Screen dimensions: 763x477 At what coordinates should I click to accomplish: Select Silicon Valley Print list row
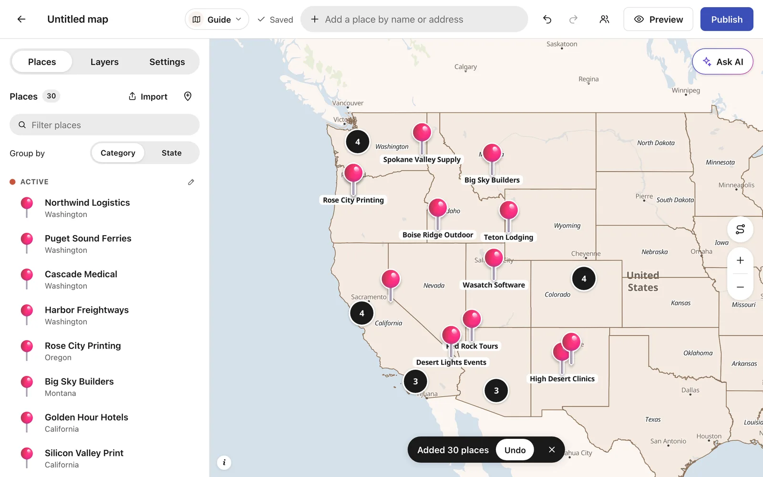(x=104, y=458)
